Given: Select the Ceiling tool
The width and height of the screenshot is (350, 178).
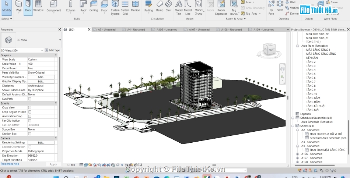Looking at the screenshot, I should pos(94,6).
